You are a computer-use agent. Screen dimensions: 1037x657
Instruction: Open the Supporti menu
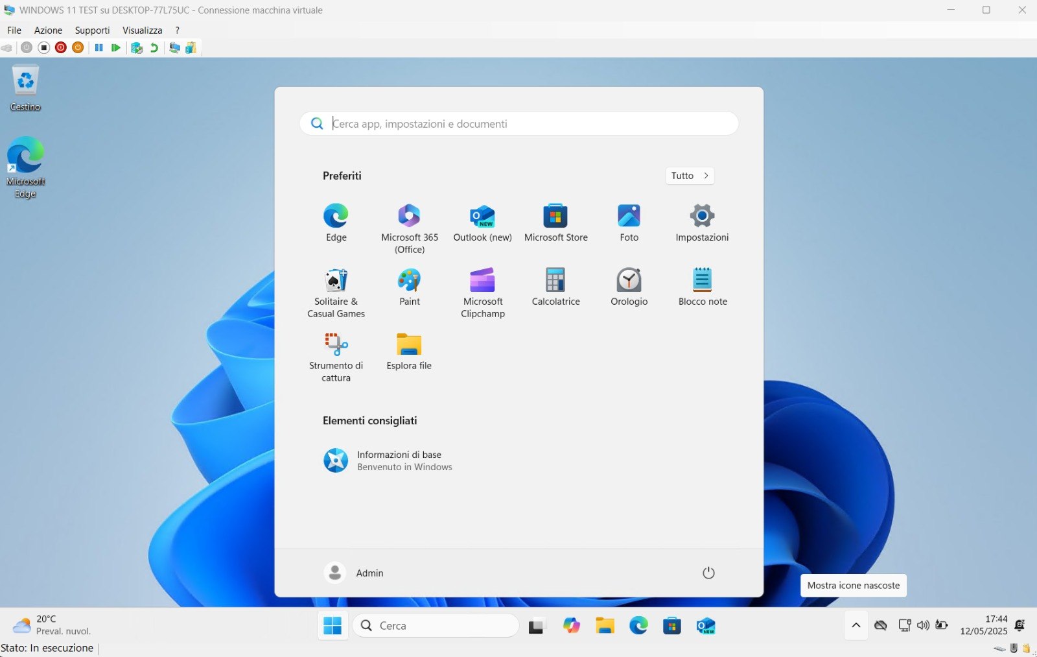92,30
